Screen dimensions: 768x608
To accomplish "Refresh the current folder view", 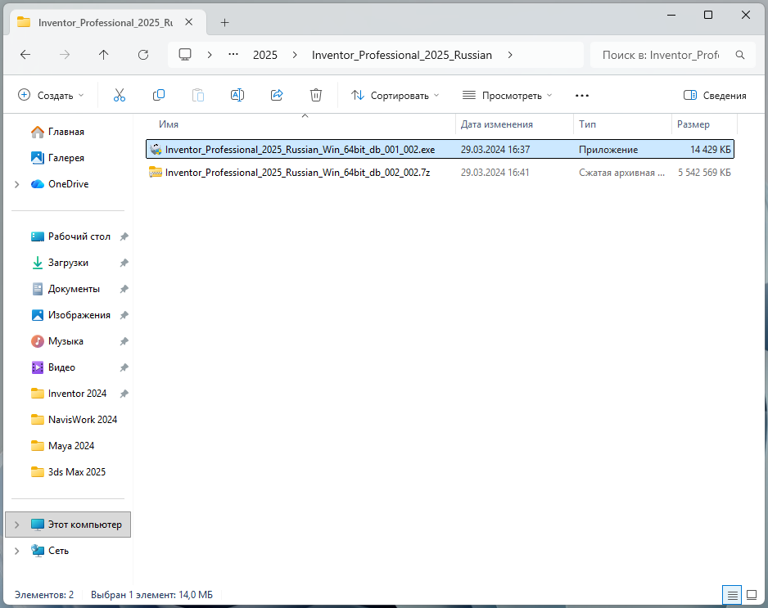I will click(x=143, y=55).
